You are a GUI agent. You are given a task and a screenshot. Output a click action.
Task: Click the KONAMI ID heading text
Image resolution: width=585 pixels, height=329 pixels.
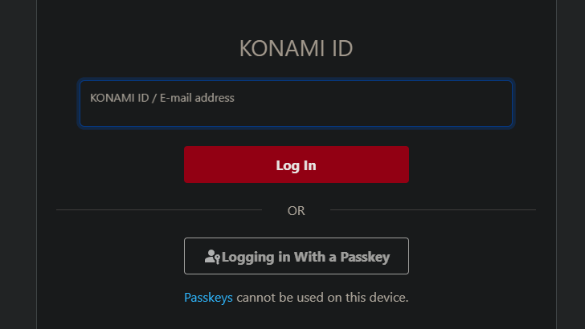click(x=296, y=49)
